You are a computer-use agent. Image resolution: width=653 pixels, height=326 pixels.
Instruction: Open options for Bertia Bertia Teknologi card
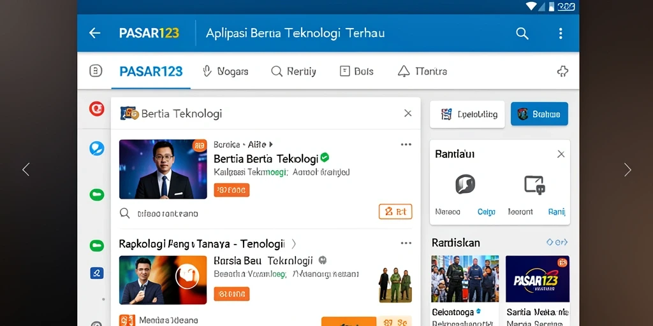coord(406,145)
